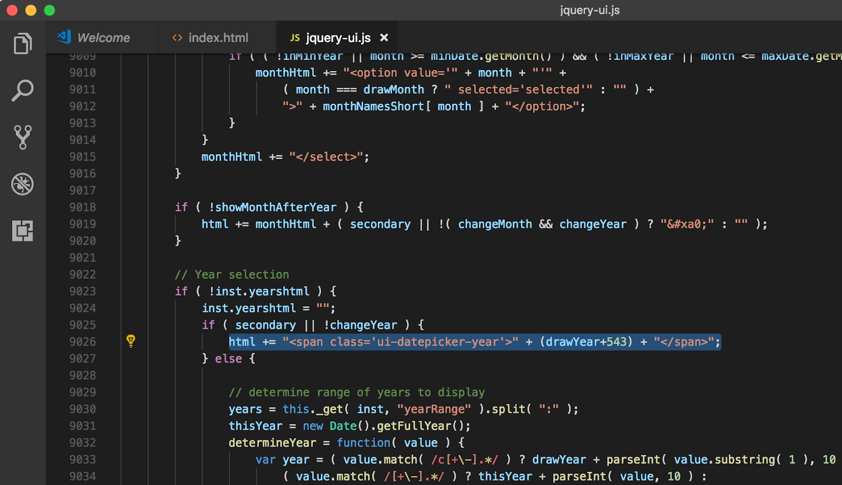Click the VS Code logo on the Welcome tab
842x485 pixels.
coord(63,37)
